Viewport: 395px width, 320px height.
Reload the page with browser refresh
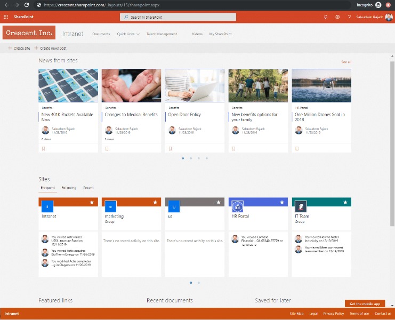click(x=26, y=5)
